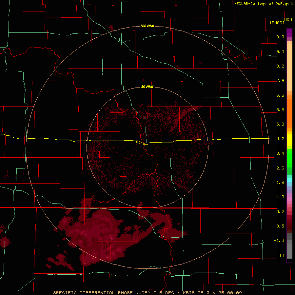Screen dimensions: 295x295
Task: Click the 3.4 value on color scale
Action: [280, 153]
